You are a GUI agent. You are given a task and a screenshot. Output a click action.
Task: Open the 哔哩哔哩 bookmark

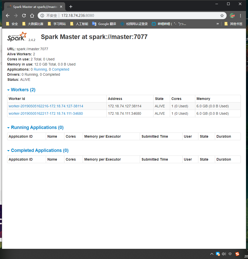pos(169,24)
